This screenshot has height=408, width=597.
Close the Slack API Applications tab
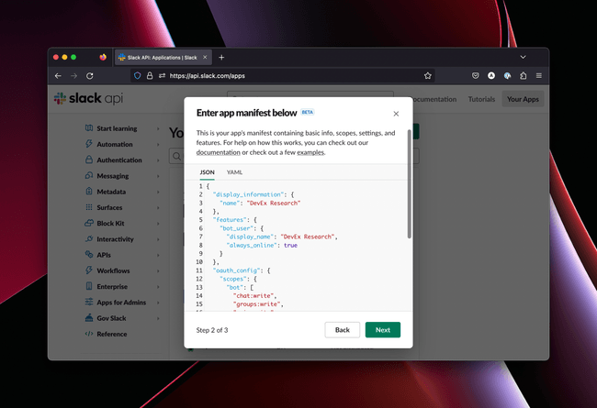click(205, 58)
